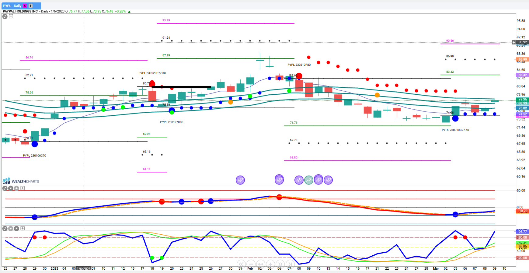Maximize the stochastic pane with plus box

pos(23,228)
